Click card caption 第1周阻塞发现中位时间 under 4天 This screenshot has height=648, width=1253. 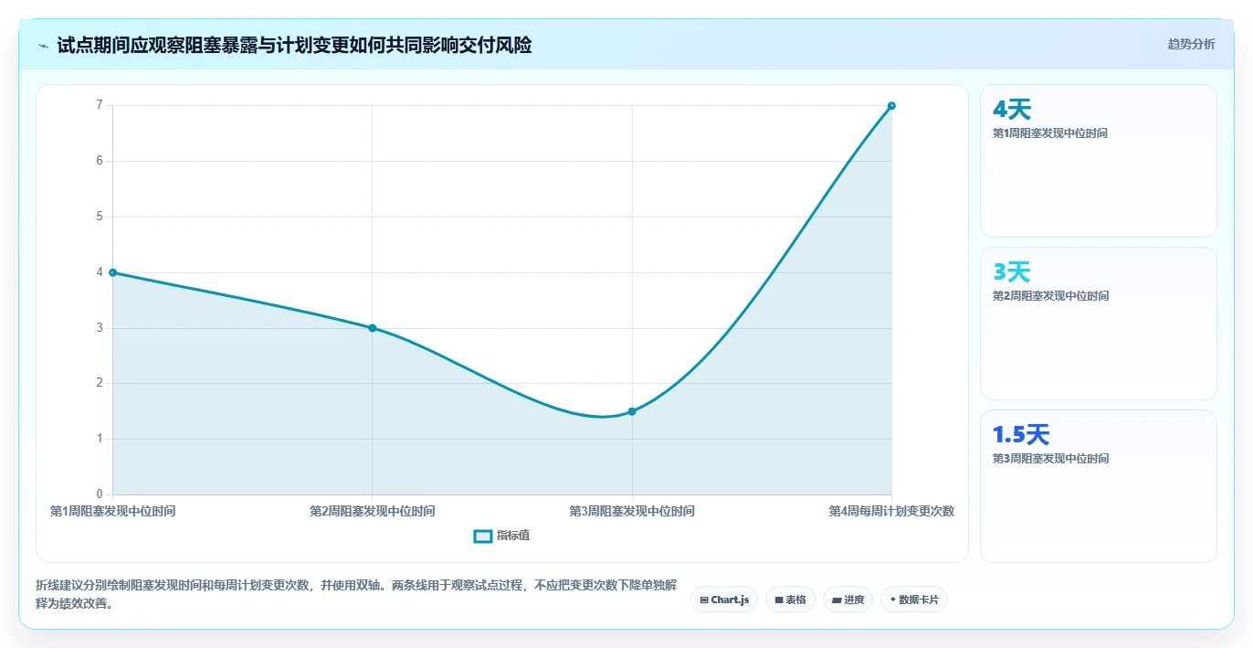point(1050,133)
